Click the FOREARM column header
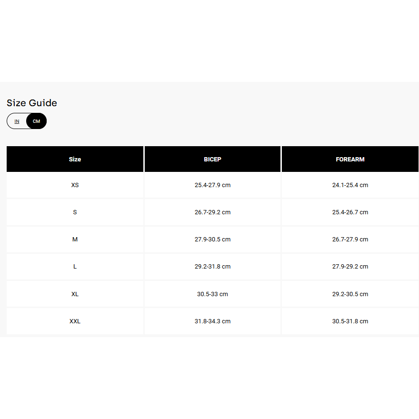 coord(350,160)
